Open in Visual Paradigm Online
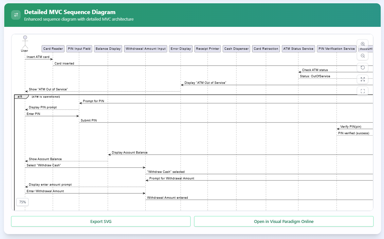The width and height of the screenshot is (384, 239). click(283, 221)
